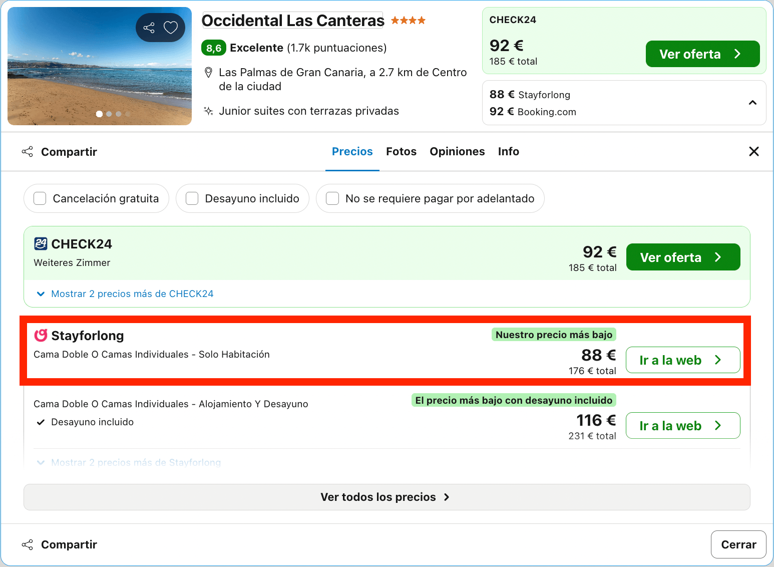
Task: Click Ver oferta in CHECK24 price row
Action: tap(683, 257)
